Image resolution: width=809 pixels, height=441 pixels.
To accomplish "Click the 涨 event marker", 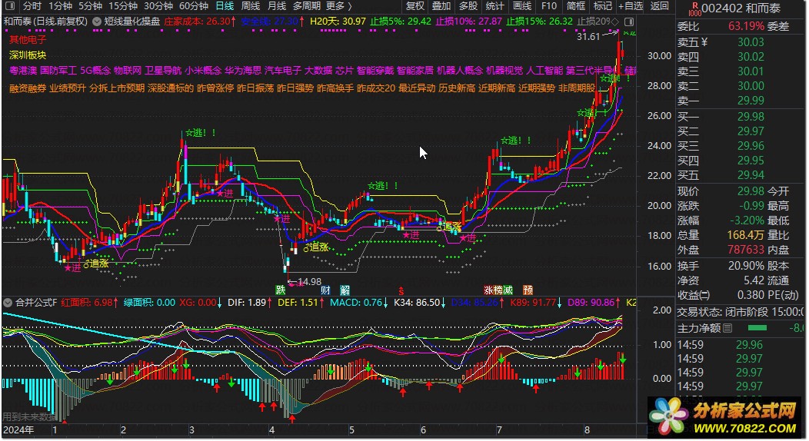I will 488,290.
